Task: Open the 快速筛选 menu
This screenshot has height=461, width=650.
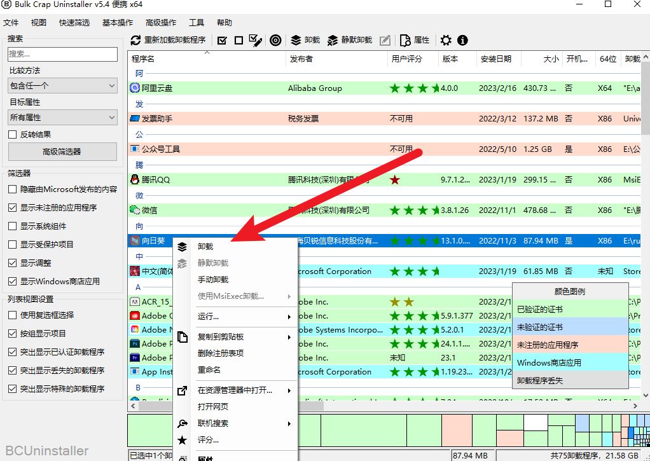Action: 74,23
